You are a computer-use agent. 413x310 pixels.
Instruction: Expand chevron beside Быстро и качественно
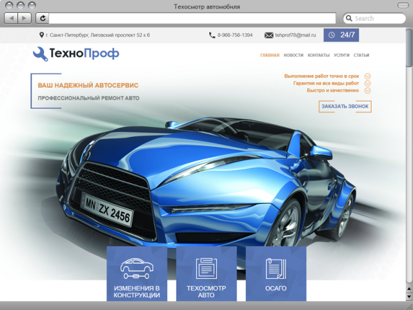(x=367, y=90)
